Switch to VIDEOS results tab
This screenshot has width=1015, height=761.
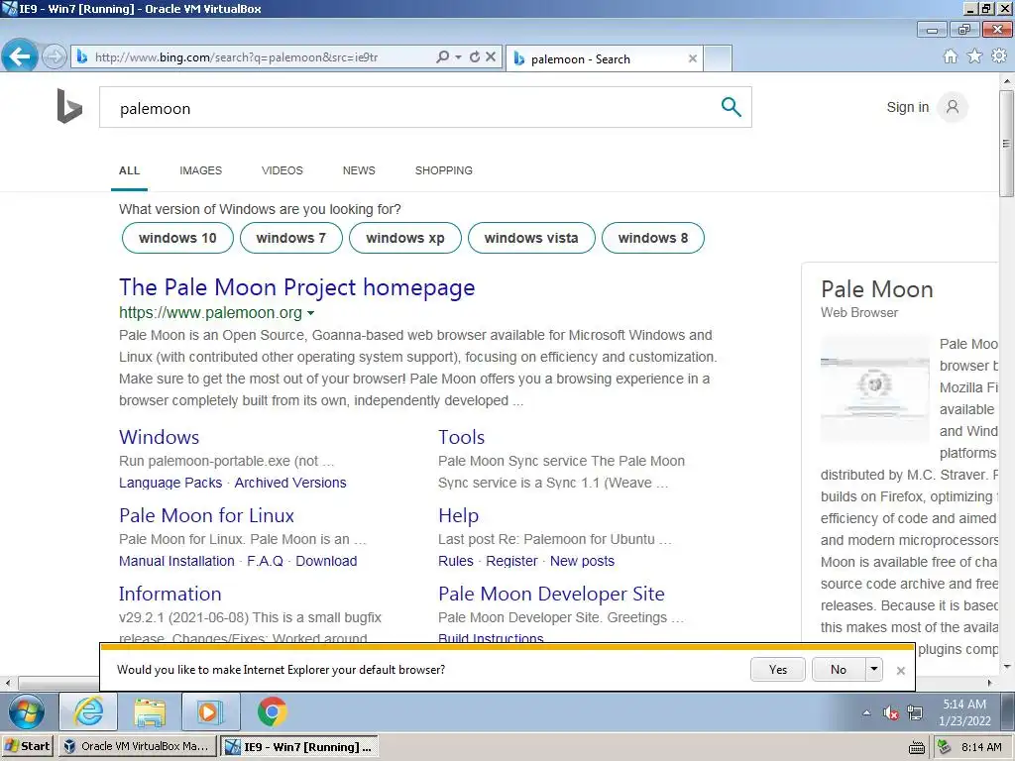[282, 170]
